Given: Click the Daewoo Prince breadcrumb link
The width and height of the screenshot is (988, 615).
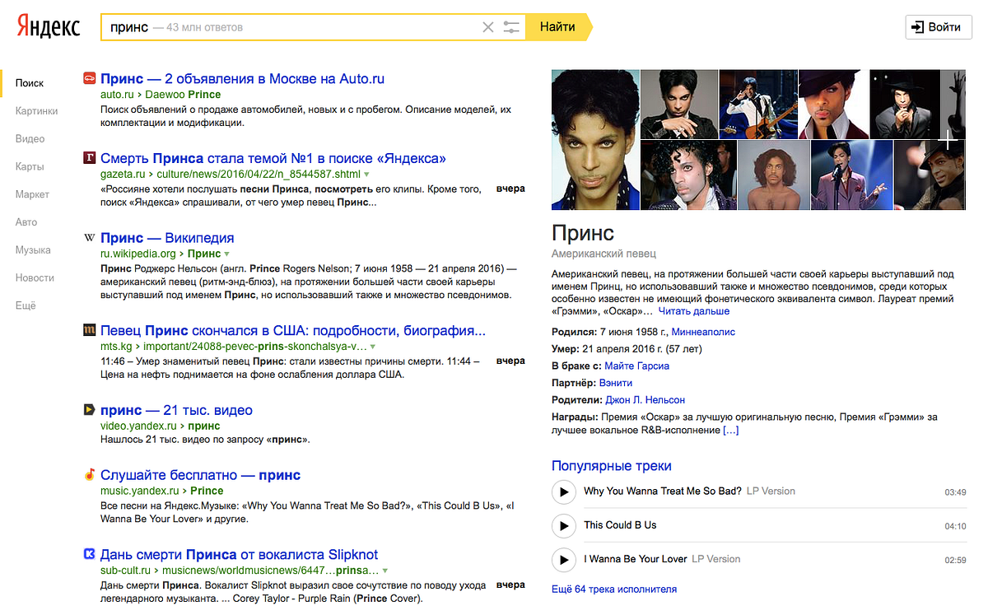Looking at the screenshot, I should [x=183, y=95].
